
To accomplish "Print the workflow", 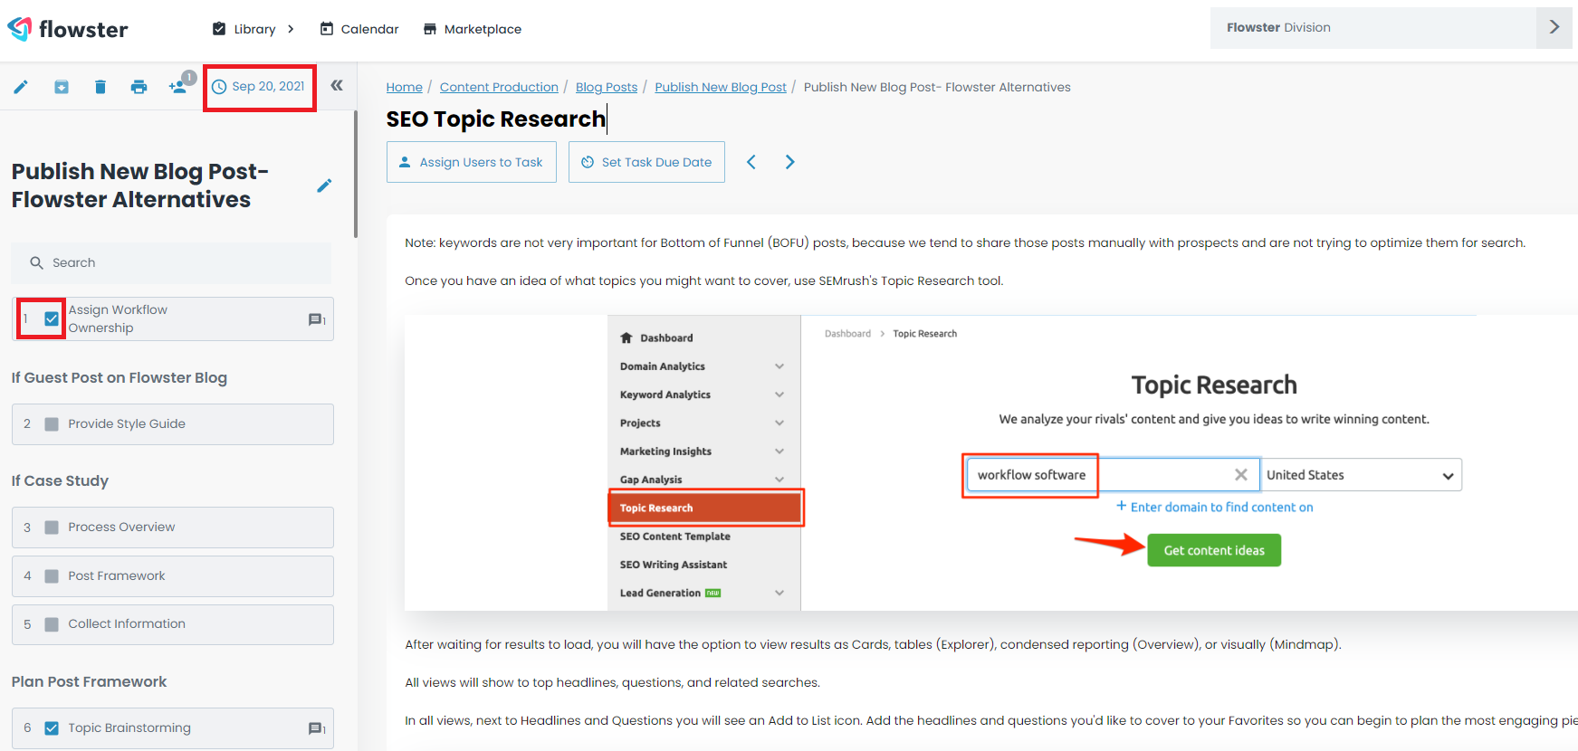I will [139, 87].
